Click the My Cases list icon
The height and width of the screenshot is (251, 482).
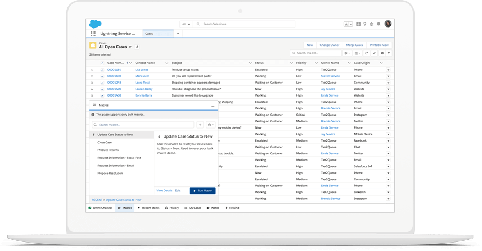tap(186, 208)
